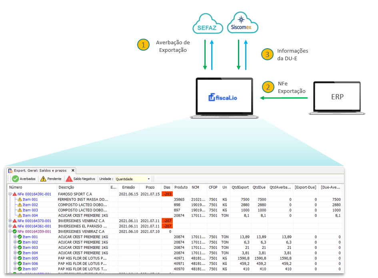The height and width of the screenshot is (278, 378).
Task: Click the 1590,8 QtdExport cell
Action: (x=240, y=258)
